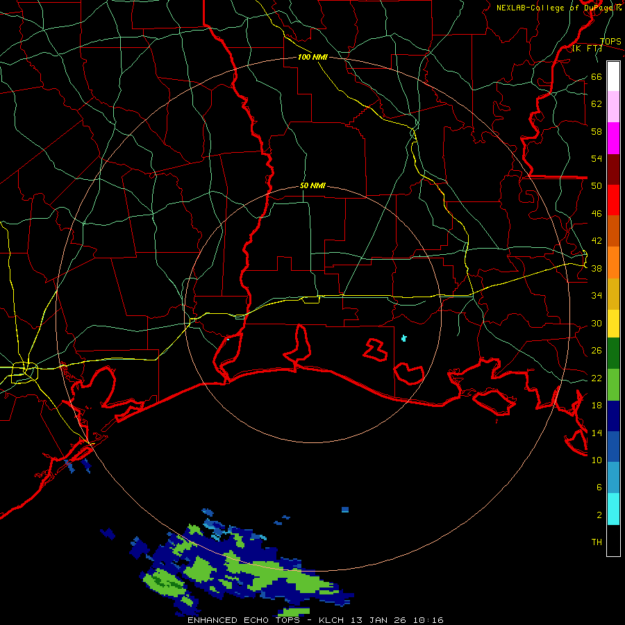Click the 10:16 timestamp
The width and height of the screenshot is (625, 625).
pyautogui.click(x=428, y=620)
